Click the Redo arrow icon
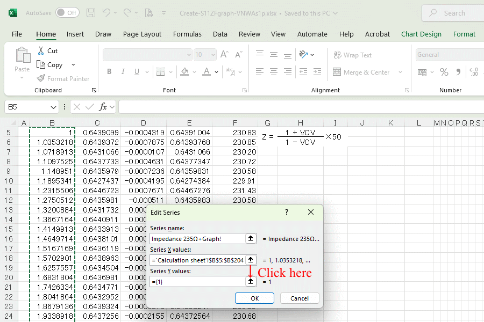The width and height of the screenshot is (484, 322). 127,13
